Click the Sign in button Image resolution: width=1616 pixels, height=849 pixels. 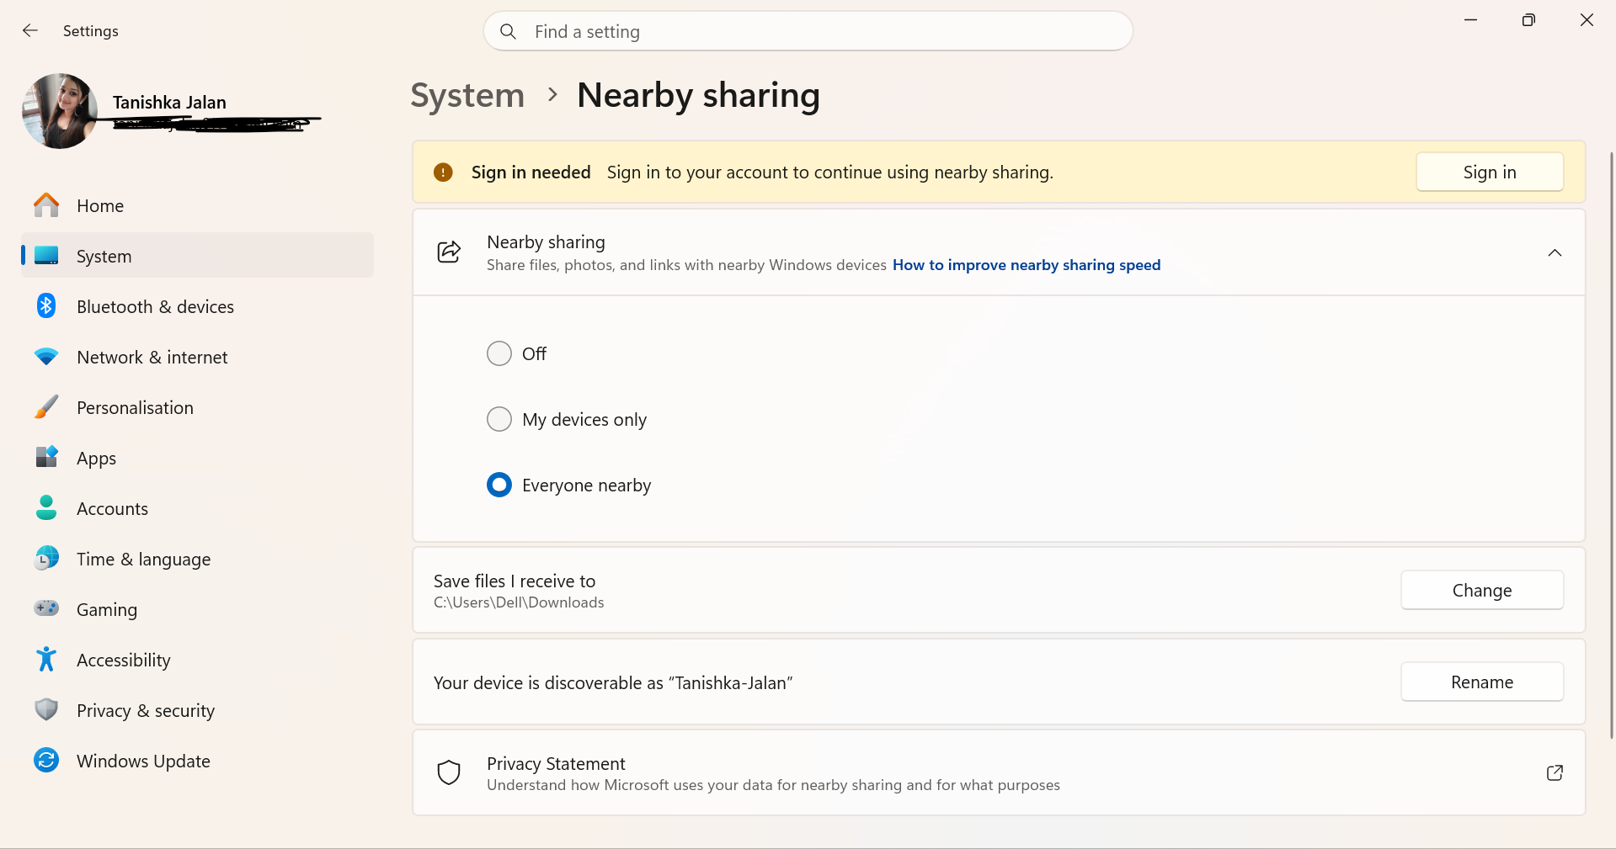[1490, 172]
